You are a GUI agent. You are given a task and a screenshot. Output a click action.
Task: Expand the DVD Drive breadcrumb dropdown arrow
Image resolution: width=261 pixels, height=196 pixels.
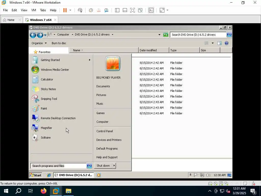pos(112,34)
